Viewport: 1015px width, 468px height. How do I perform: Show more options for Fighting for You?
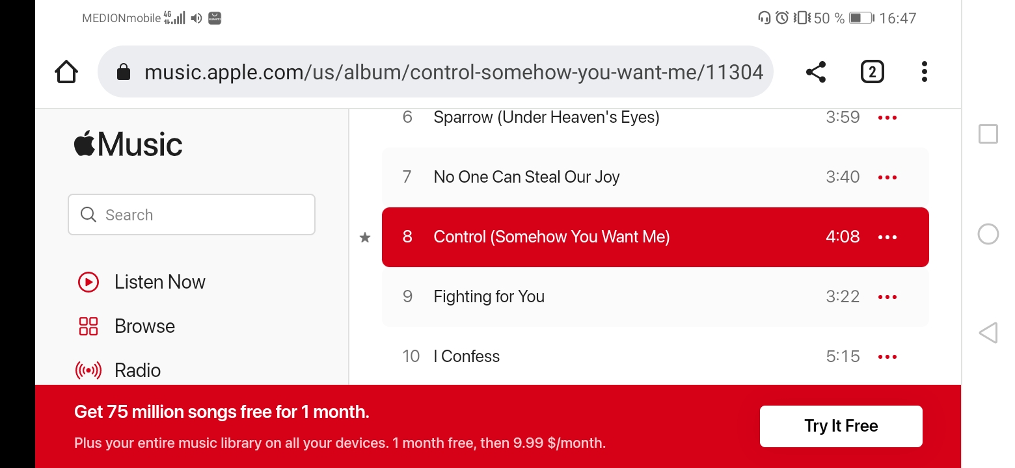[887, 297]
